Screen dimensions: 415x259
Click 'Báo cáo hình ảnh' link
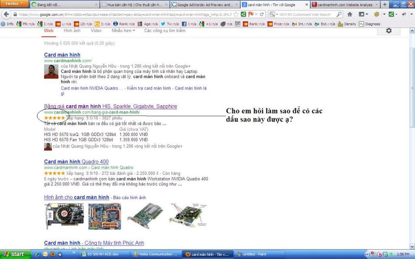coord(129,198)
